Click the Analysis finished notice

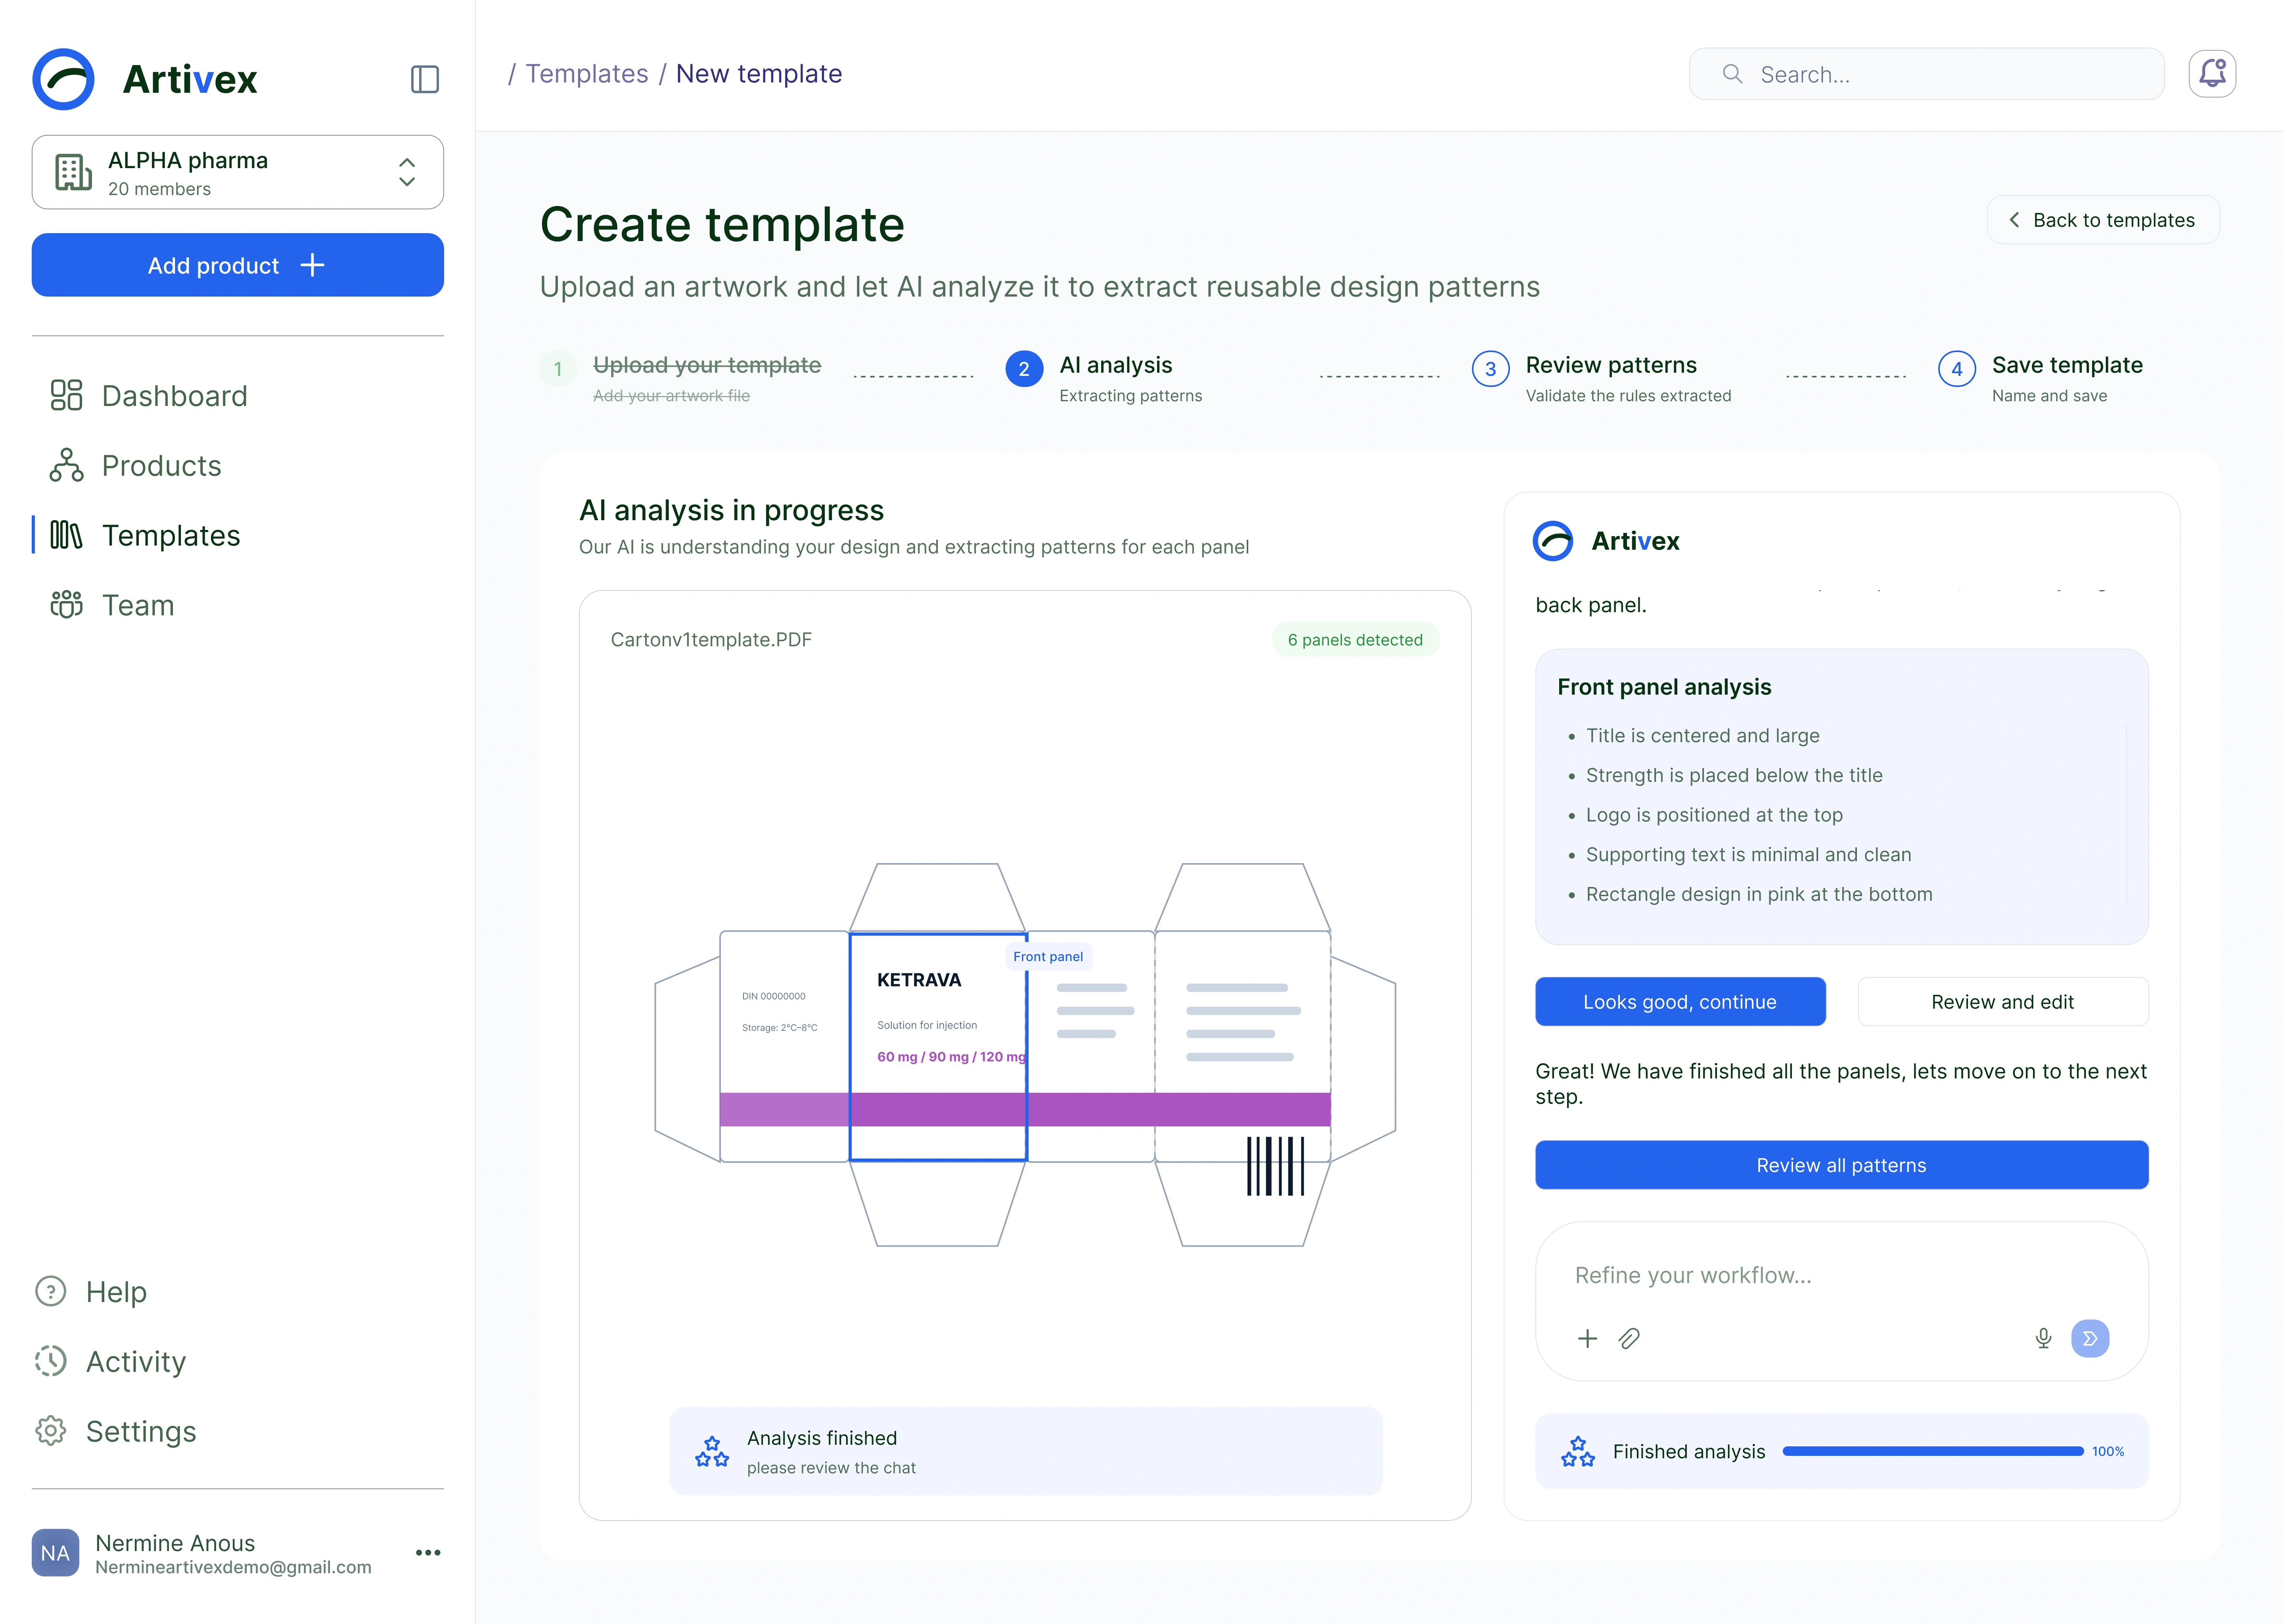point(1026,1451)
